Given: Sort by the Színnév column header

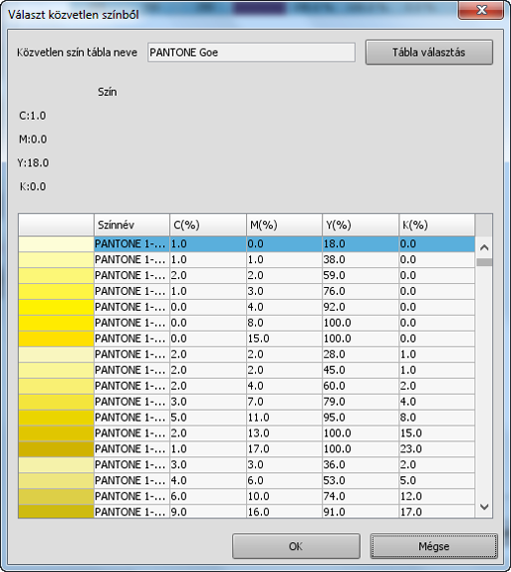Looking at the screenshot, I should (131, 225).
